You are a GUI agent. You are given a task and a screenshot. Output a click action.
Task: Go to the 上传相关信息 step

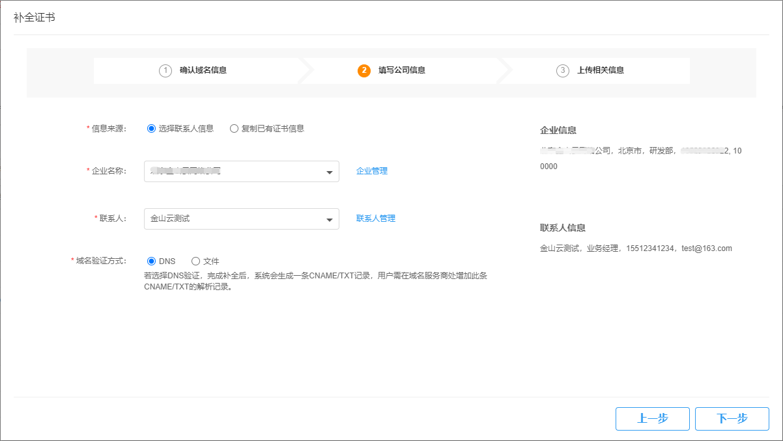[x=601, y=70]
